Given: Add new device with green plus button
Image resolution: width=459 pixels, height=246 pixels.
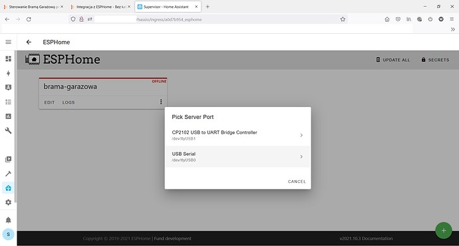Looking at the screenshot, I should [x=444, y=231].
